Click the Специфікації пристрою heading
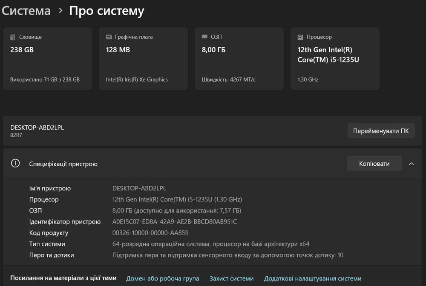The width and height of the screenshot is (426, 286). (x=63, y=164)
